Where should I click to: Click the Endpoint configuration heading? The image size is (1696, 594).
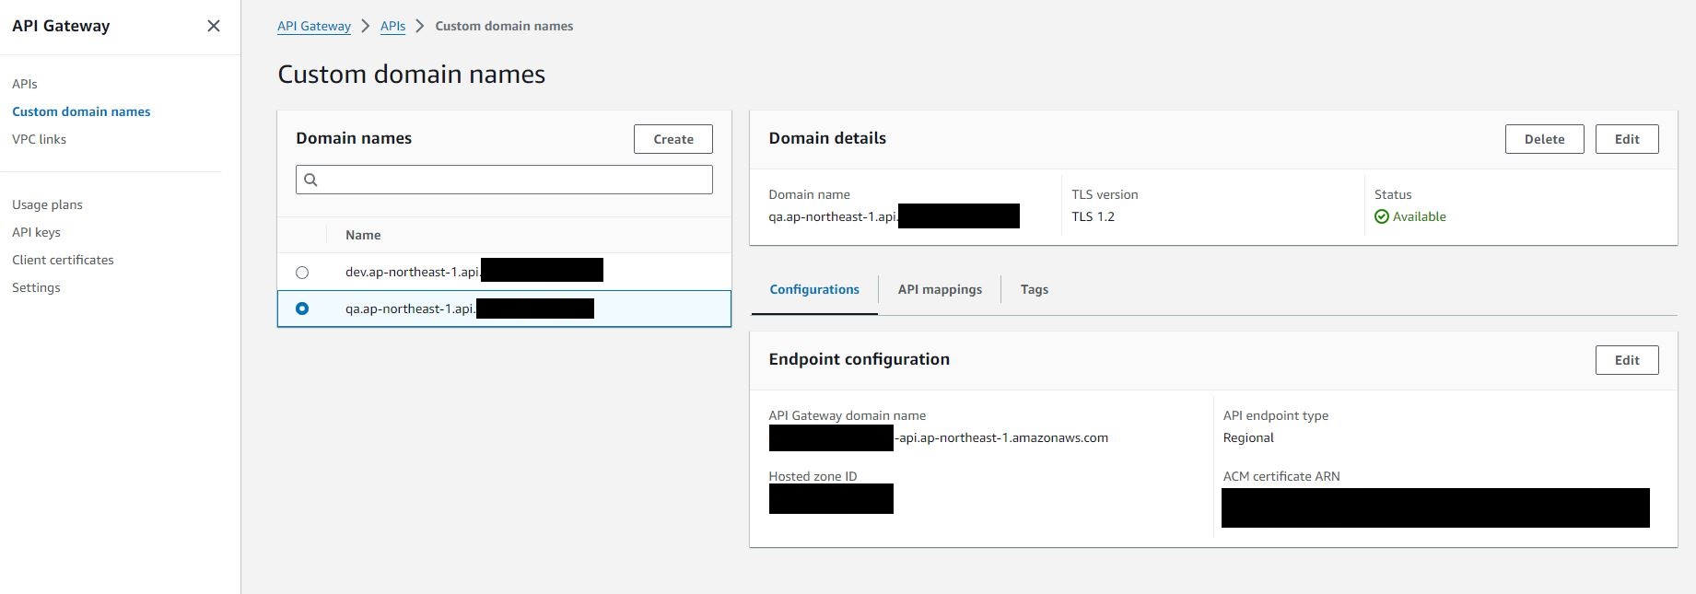tap(859, 359)
